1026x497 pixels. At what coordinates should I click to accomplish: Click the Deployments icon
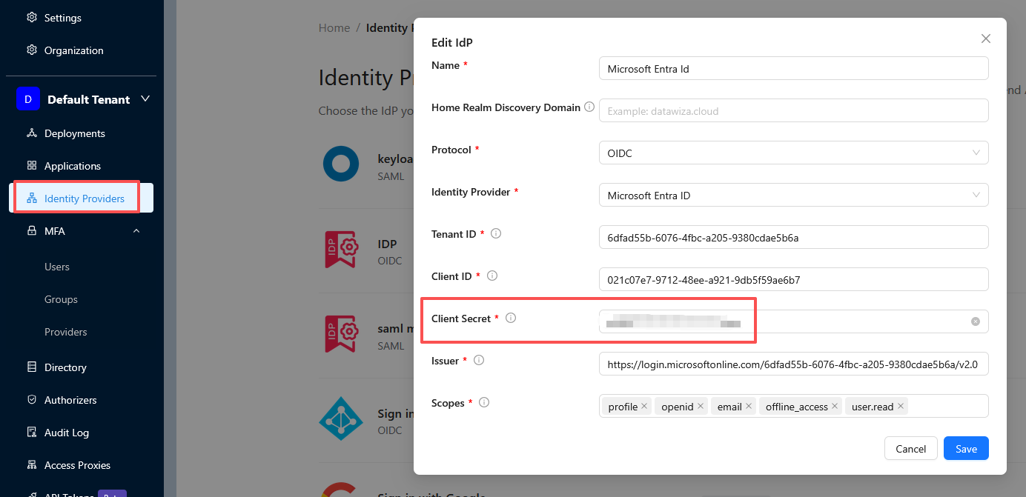click(32, 133)
